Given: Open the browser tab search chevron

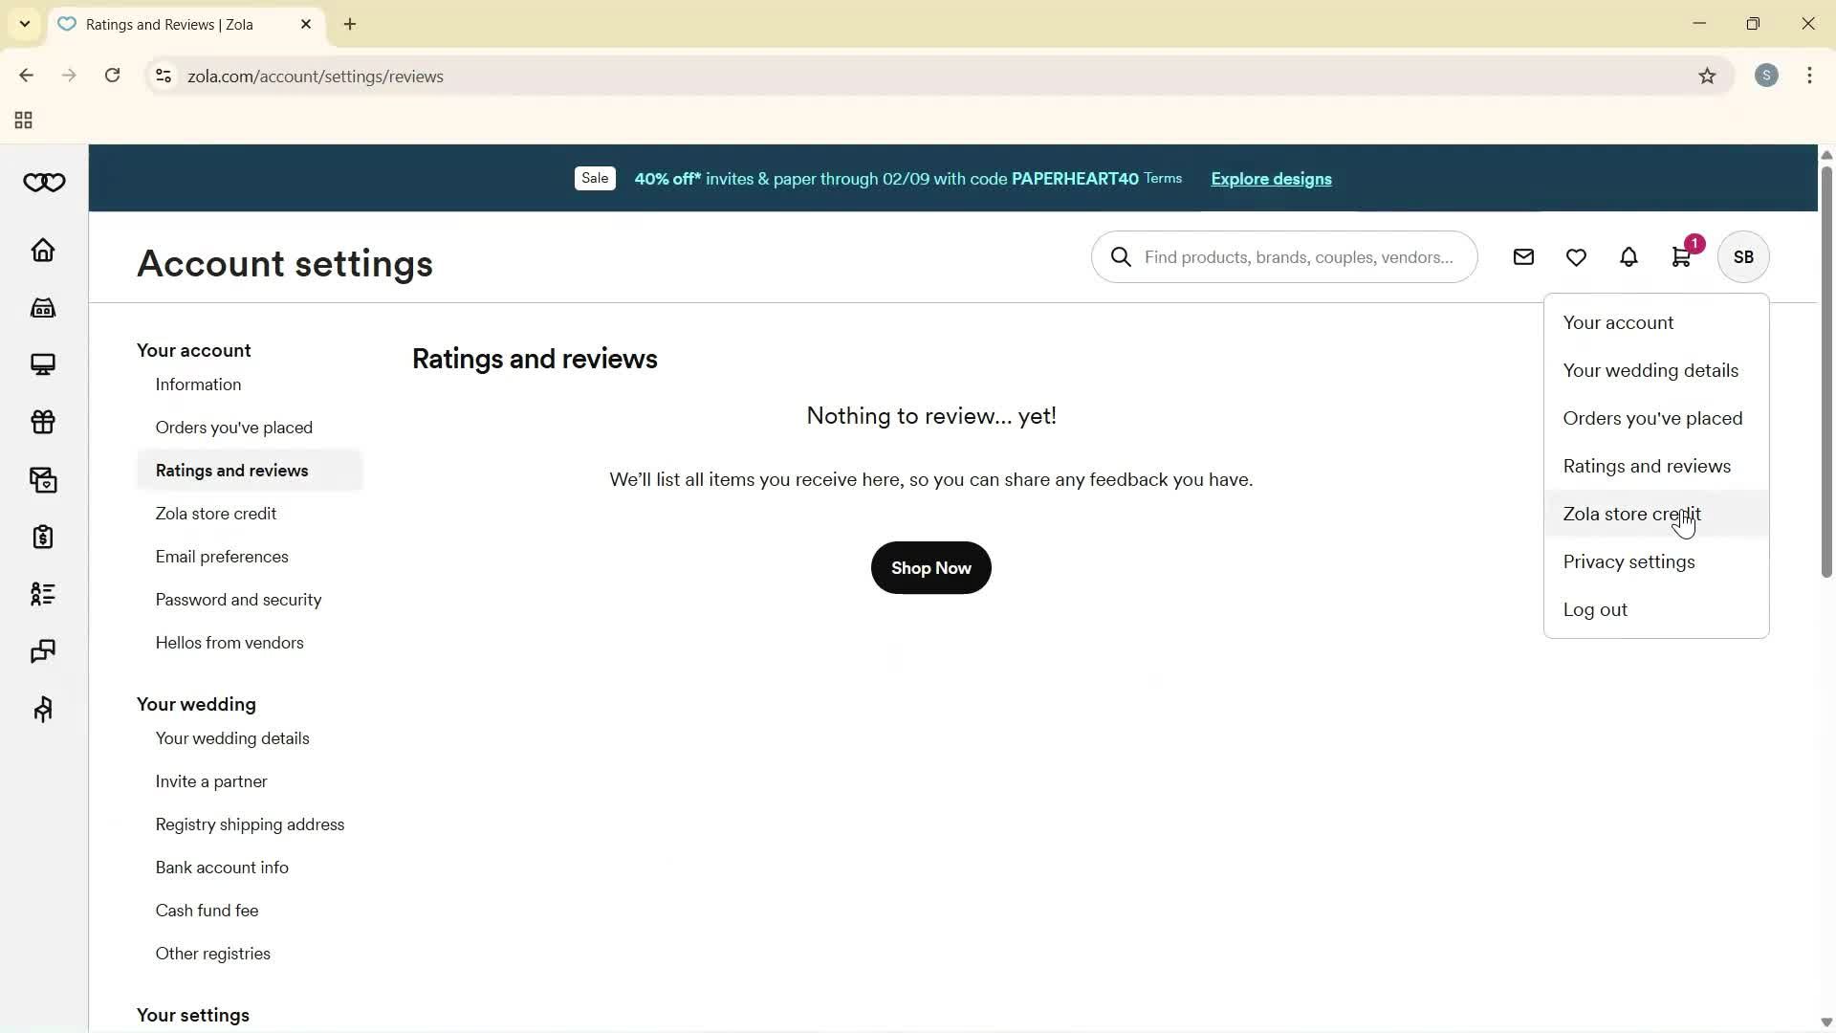Looking at the screenshot, I should pos(24,24).
